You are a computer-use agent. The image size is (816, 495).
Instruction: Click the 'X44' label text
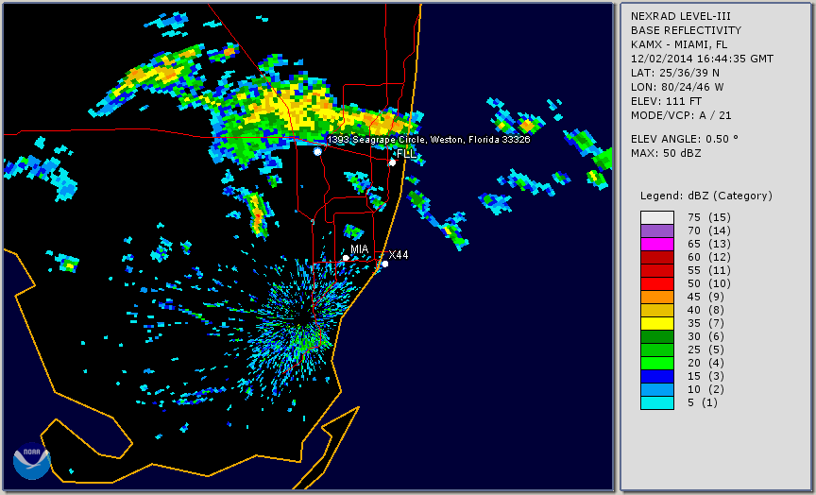pos(399,254)
